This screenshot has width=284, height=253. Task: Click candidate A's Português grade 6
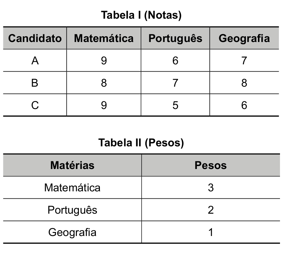click(x=175, y=61)
